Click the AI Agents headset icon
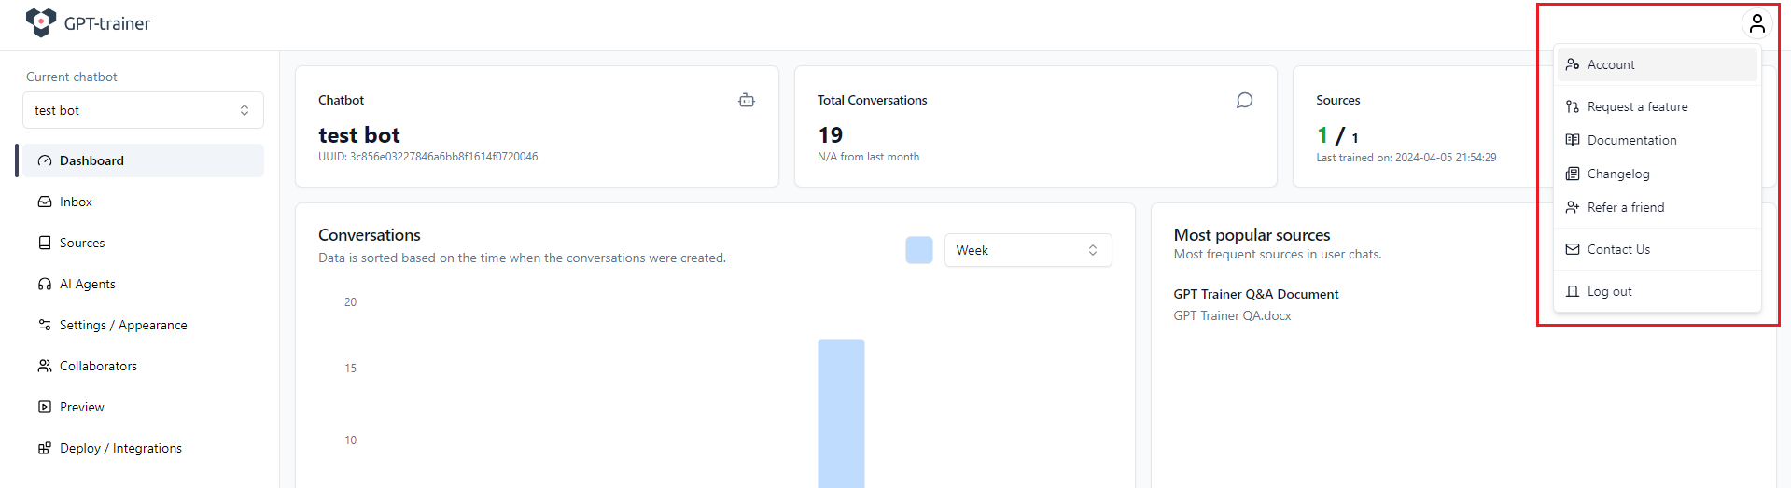Viewport: 1791px width, 488px height. 45,284
